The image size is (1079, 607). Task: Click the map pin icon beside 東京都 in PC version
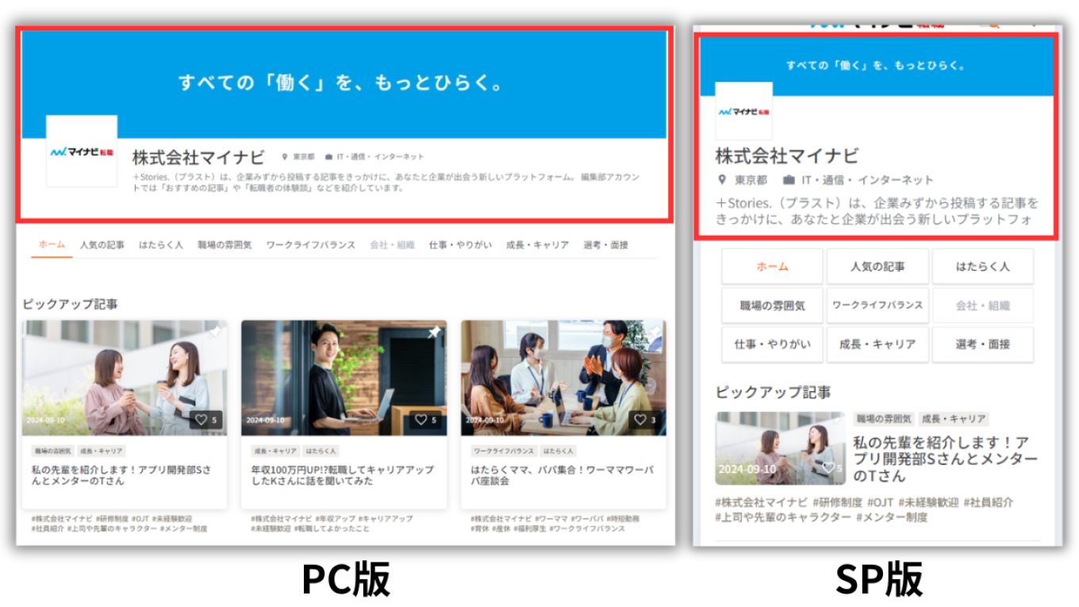point(285,157)
